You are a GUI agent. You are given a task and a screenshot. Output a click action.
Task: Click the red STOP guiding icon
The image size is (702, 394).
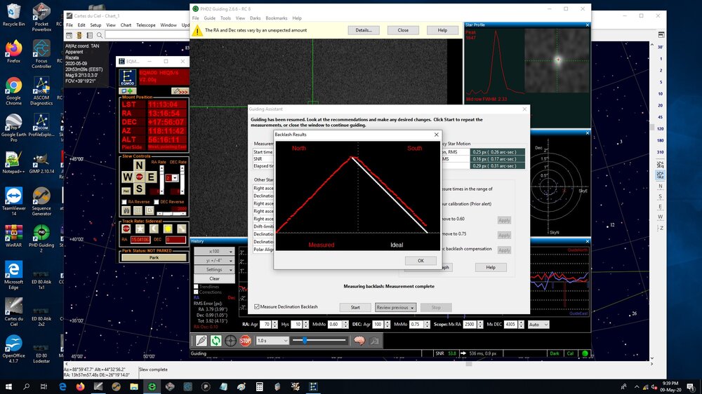point(245,341)
